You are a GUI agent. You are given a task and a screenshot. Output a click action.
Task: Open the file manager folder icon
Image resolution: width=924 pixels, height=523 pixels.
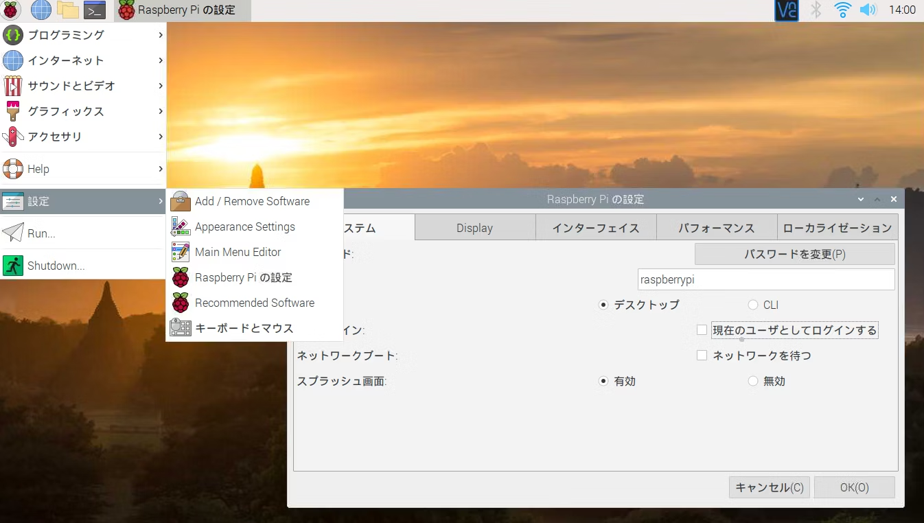coord(68,10)
